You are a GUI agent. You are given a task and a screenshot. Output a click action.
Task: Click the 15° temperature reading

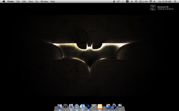pyautogui.click(x=118, y=1)
